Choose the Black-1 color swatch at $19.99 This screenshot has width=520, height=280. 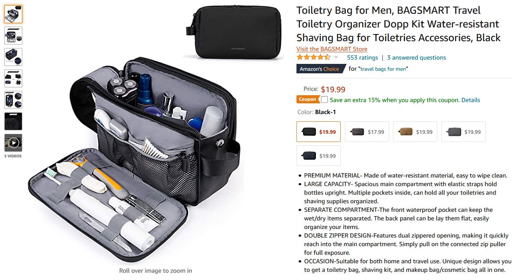[318, 132]
